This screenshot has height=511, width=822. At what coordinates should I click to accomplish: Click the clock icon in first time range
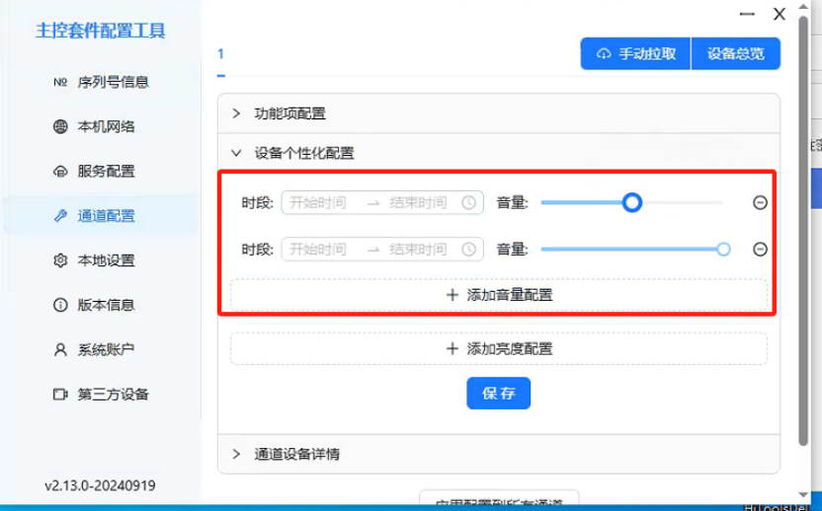(x=469, y=202)
